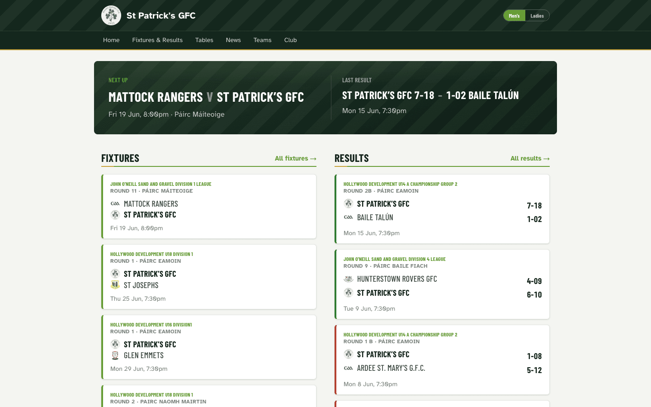Viewport: 651px width, 407px height.
Task: Click 'Round 9 · Páirc Baile Fiach' label
Action: [x=386, y=266]
